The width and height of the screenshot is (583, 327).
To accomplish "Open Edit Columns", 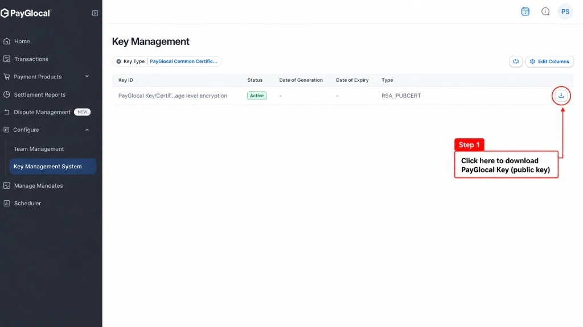I will click(549, 61).
